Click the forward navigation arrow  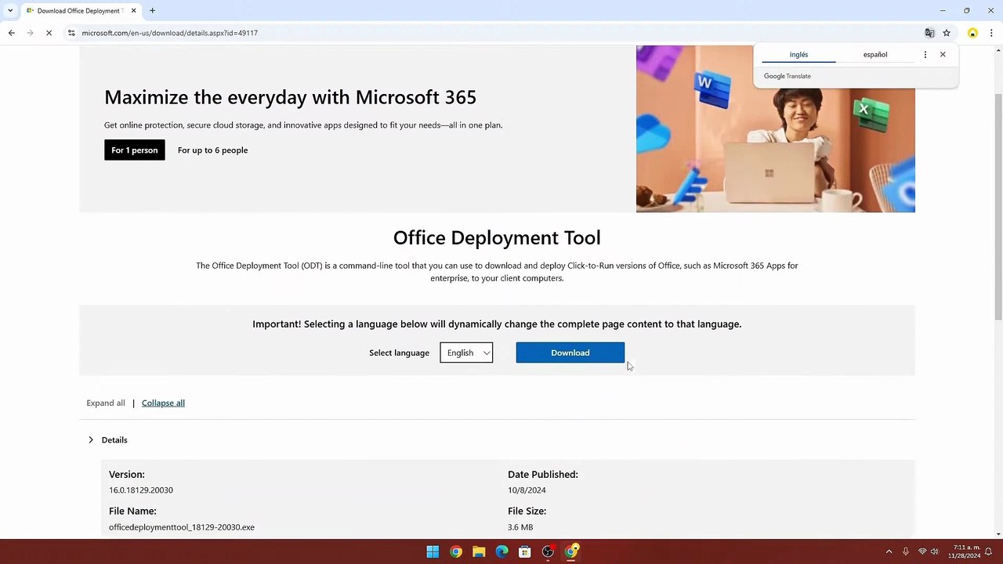pyautogui.click(x=30, y=33)
